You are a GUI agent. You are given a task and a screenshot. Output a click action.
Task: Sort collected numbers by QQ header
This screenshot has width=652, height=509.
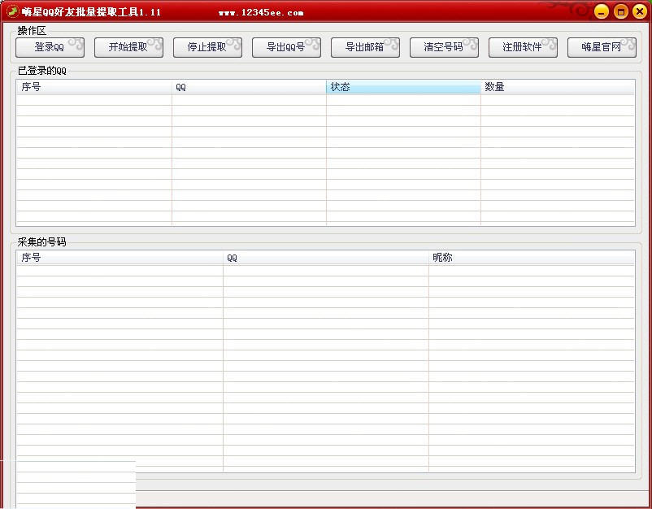326,258
